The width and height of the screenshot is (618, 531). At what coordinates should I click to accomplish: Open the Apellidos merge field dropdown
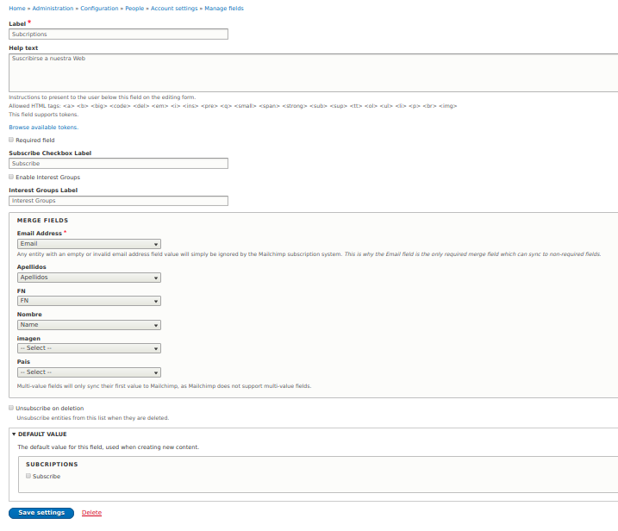[x=89, y=278]
